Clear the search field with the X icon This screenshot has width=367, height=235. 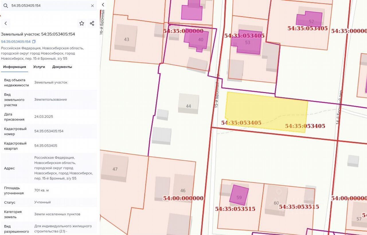92,6
